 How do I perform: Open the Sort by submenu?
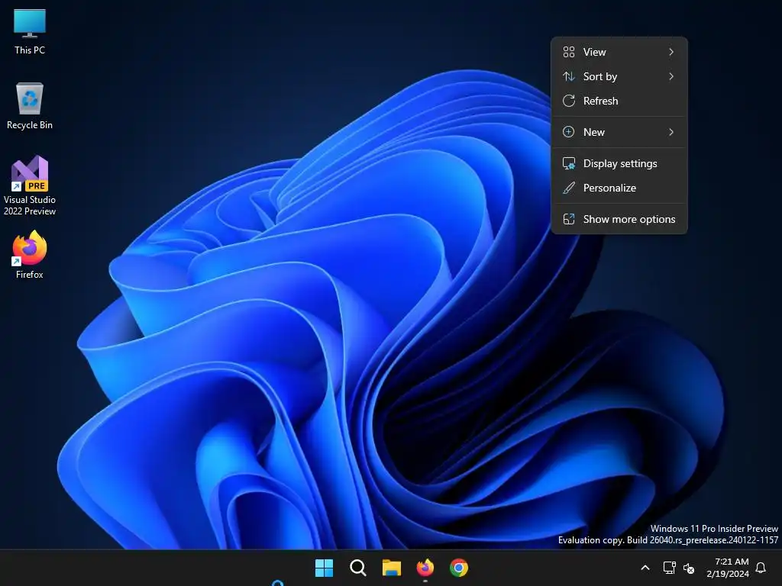(619, 76)
